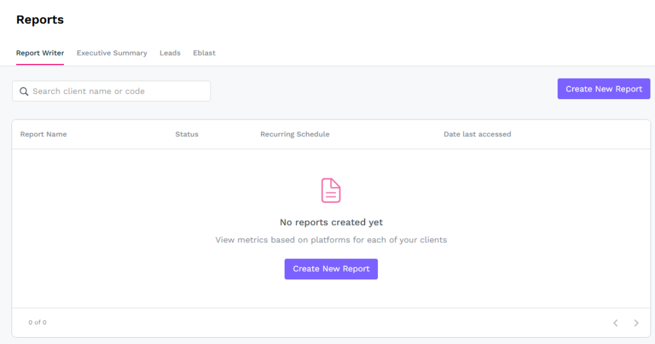Go to next page with right chevron
Image resolution: width=655 pixels, height=344 pixels.
coord(636,323)
